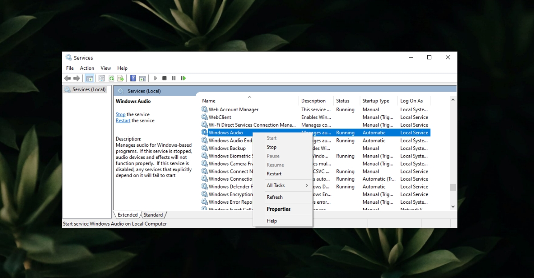Select the Windows Backup service name
Viewport: 534px width, 278px height.
pyautogui.click(x=227, y=148)
